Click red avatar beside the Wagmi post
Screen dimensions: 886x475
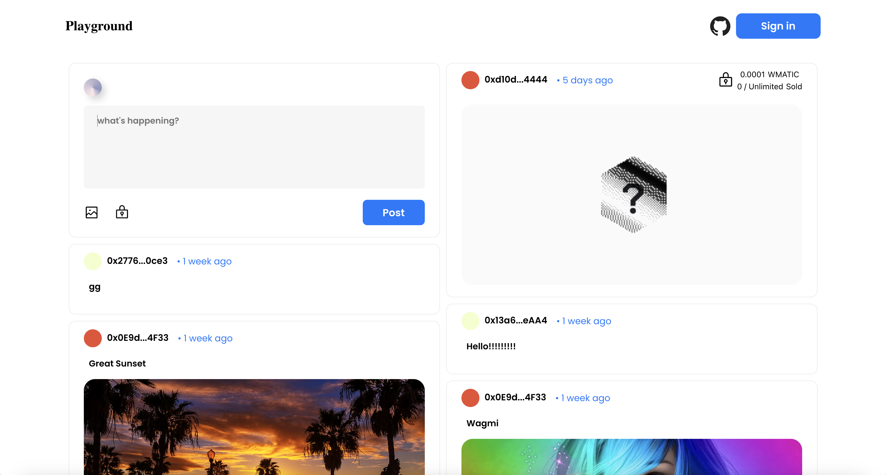click(x=470, y=398)
